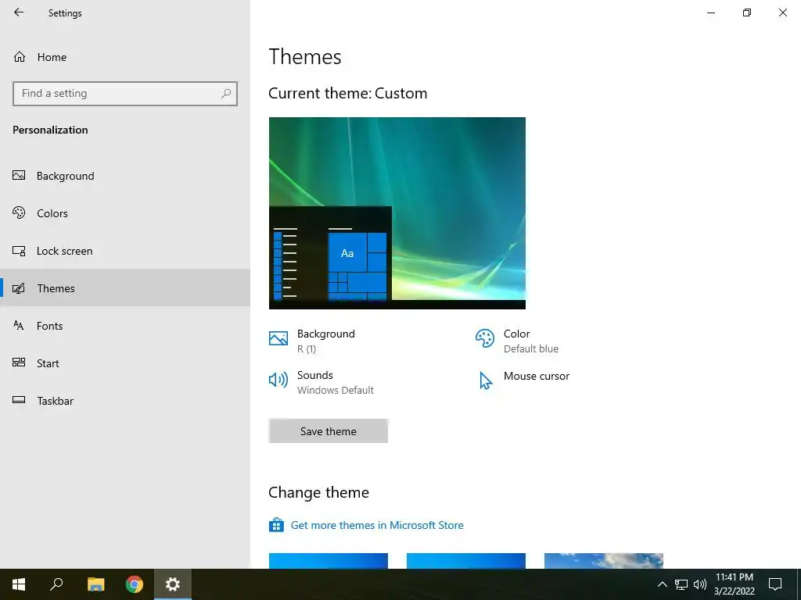This screenshot has height=600, width=801.
Task: Click the current theme preview image
Action: pyautogui.click(x=397, y=212)
